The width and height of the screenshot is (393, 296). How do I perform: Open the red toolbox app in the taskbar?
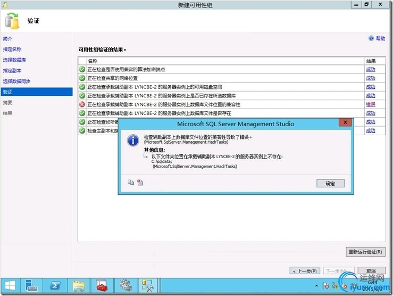point(102,285)
